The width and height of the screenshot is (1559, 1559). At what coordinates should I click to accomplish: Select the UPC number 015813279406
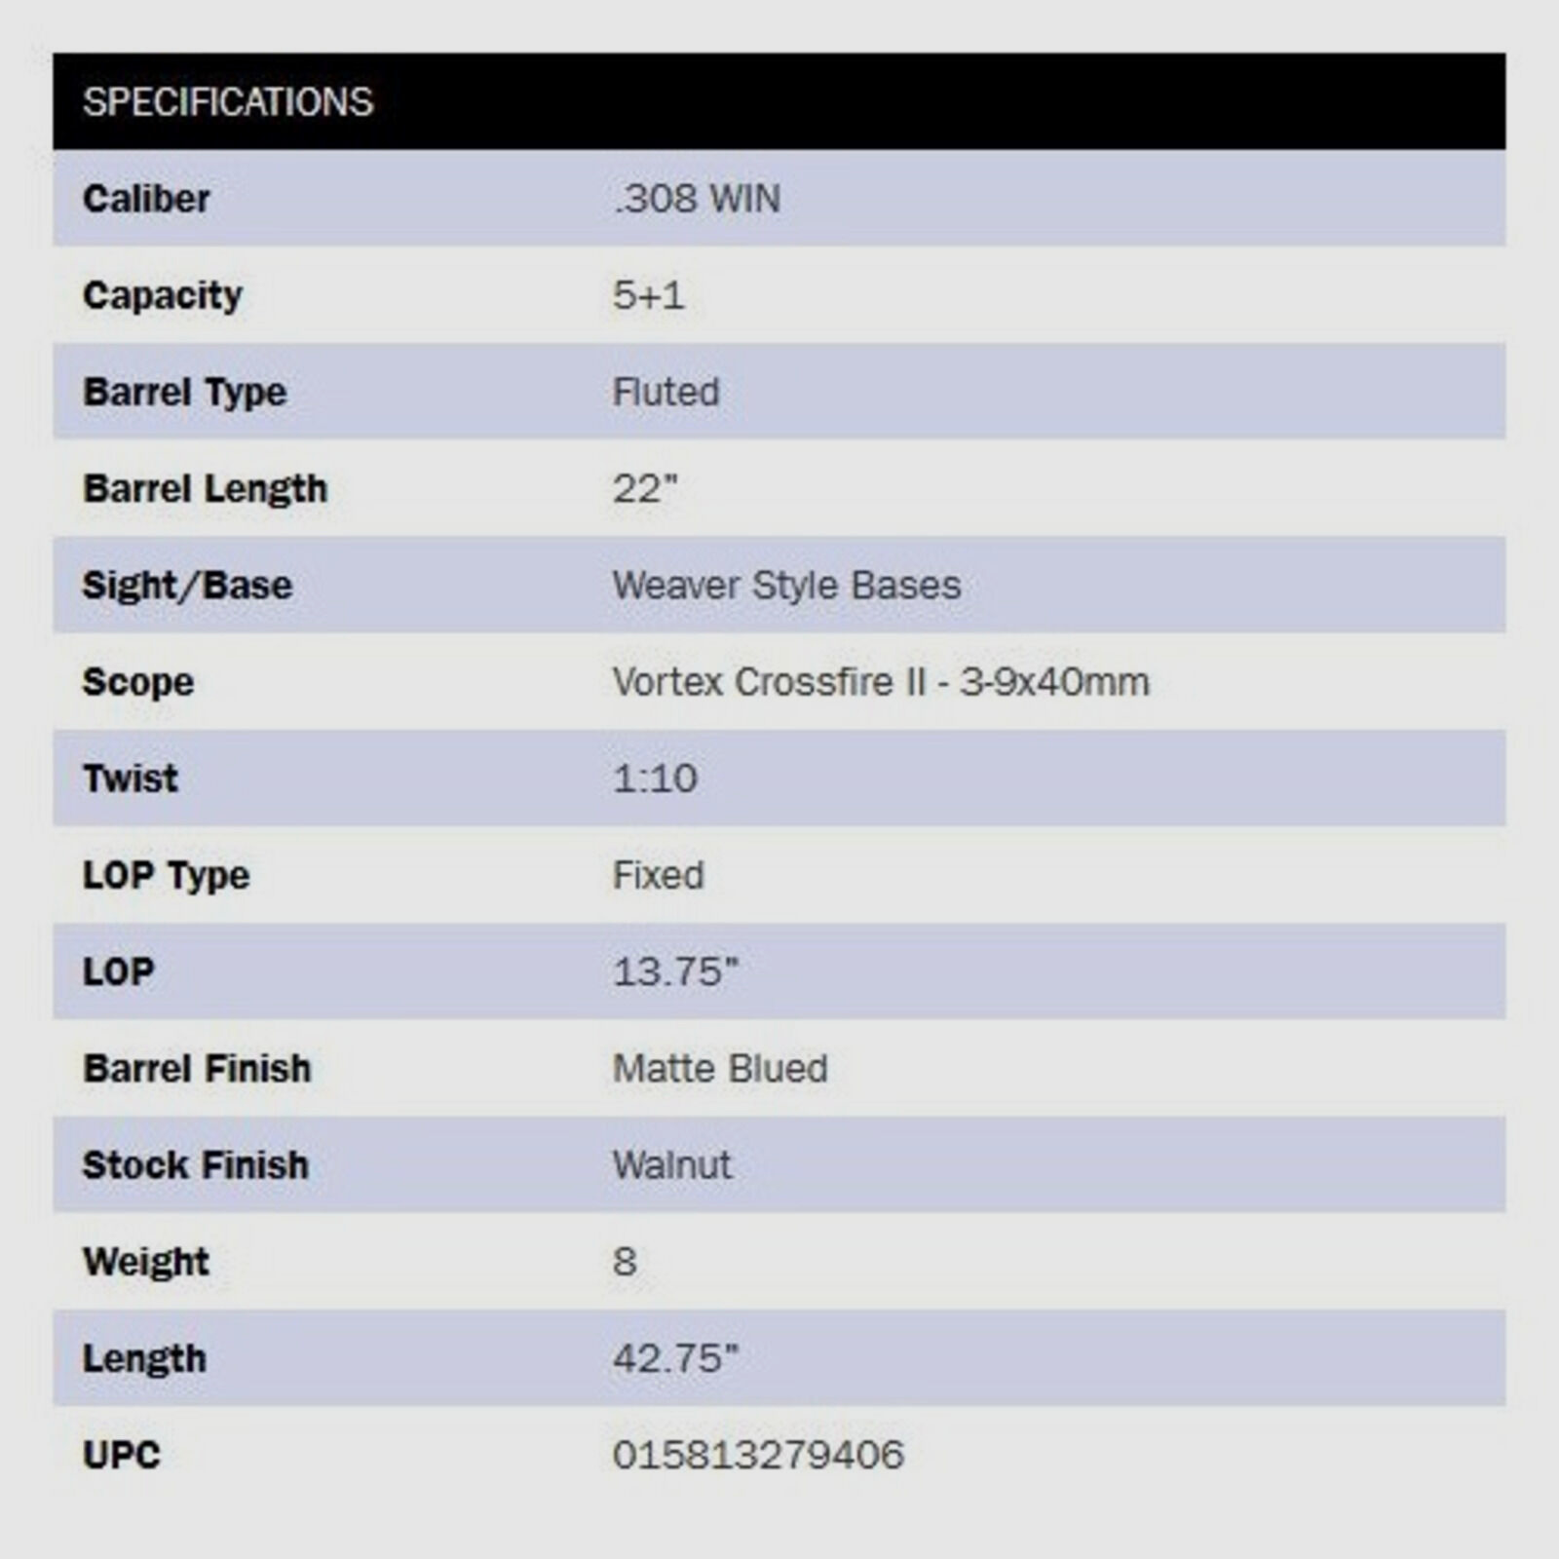[758, 1455]
